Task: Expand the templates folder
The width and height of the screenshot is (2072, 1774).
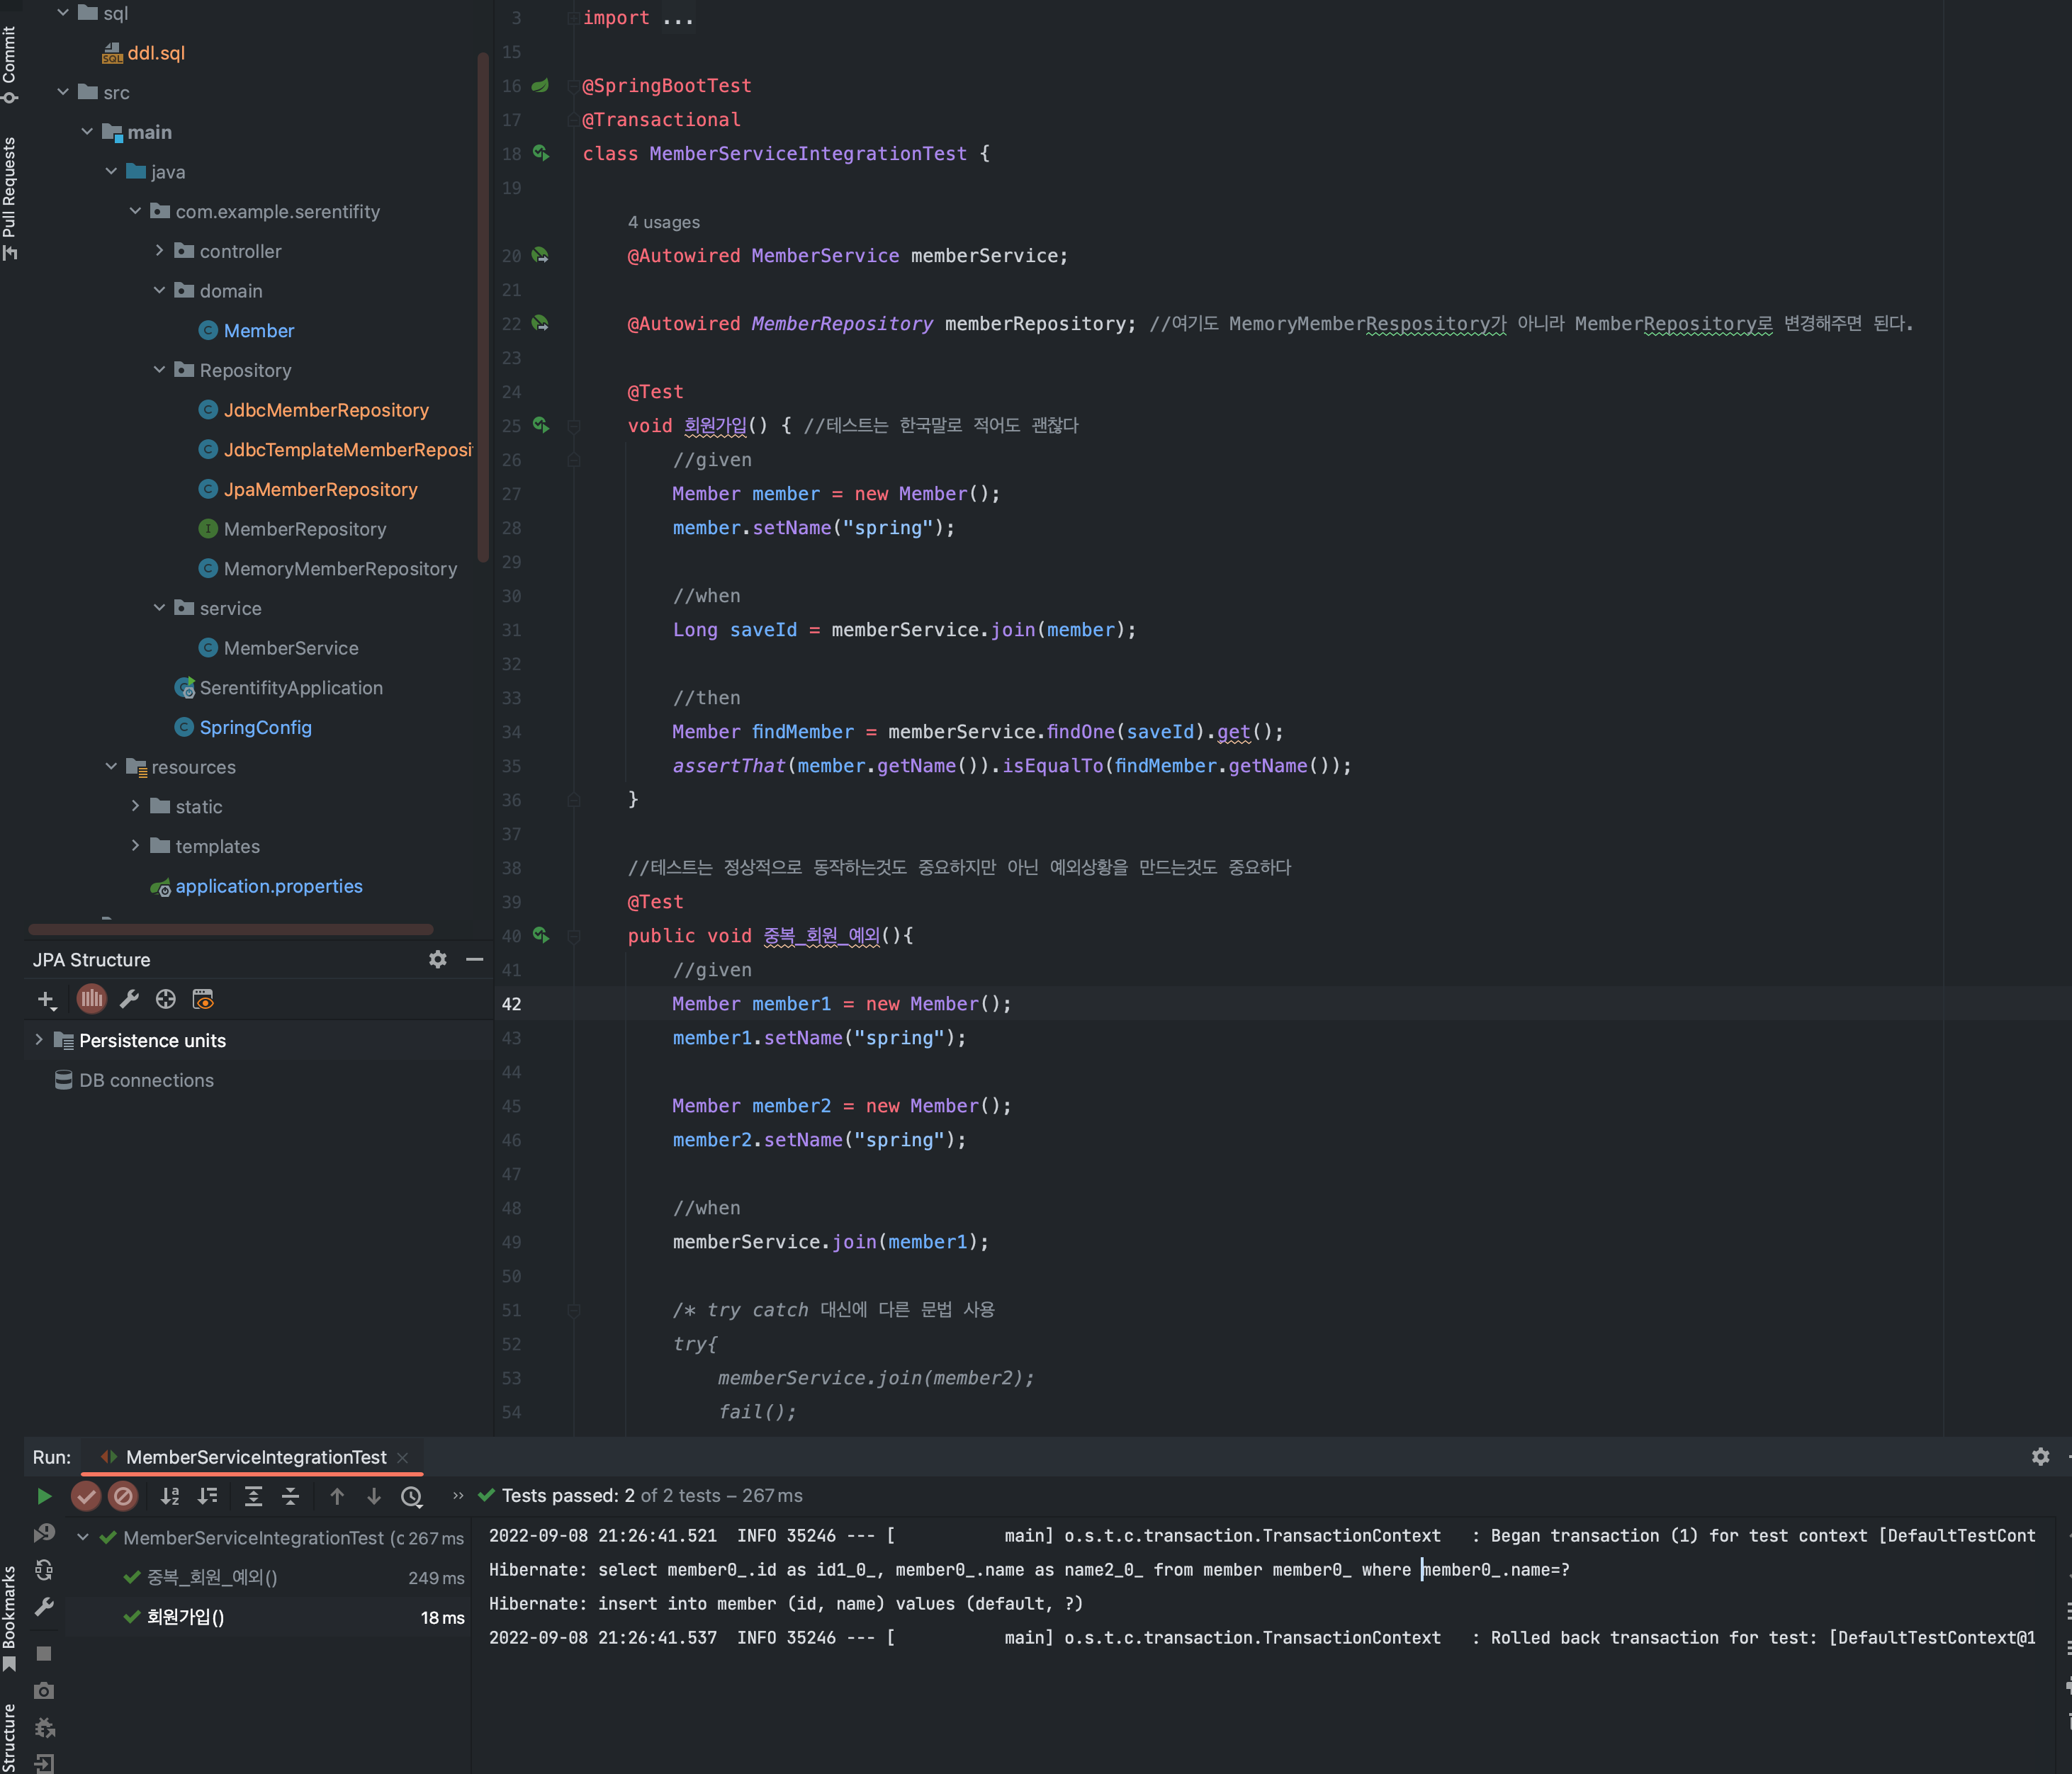Action: pyautogui.click(x=135, y=846)
